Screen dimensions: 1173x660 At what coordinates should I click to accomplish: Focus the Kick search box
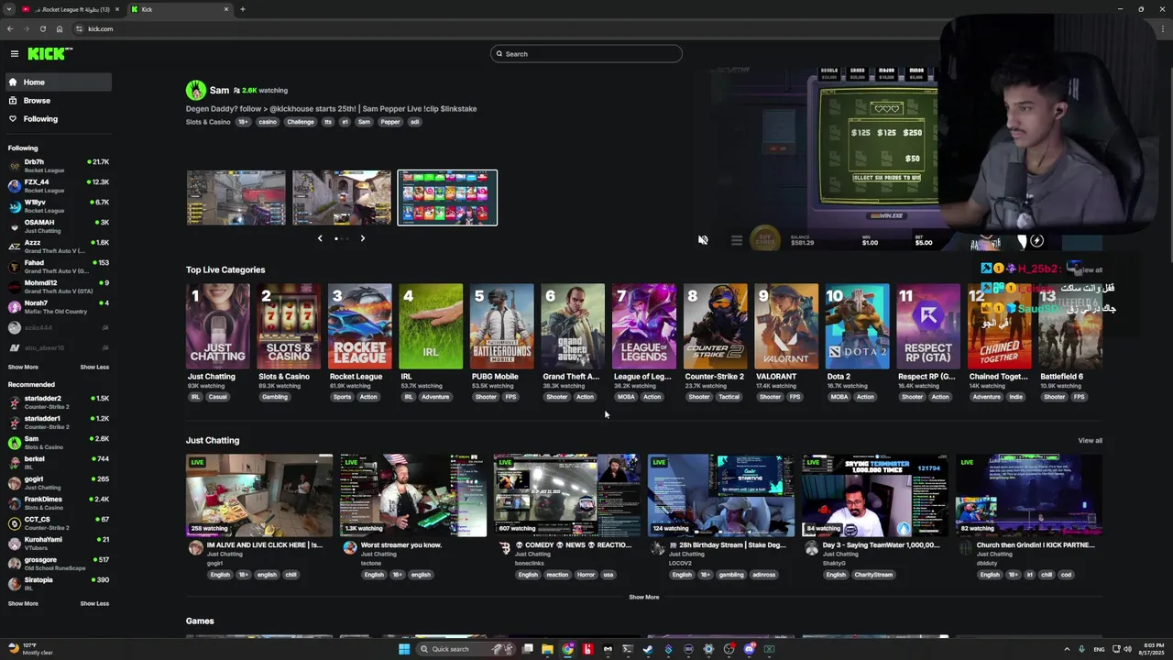(586, 54)
